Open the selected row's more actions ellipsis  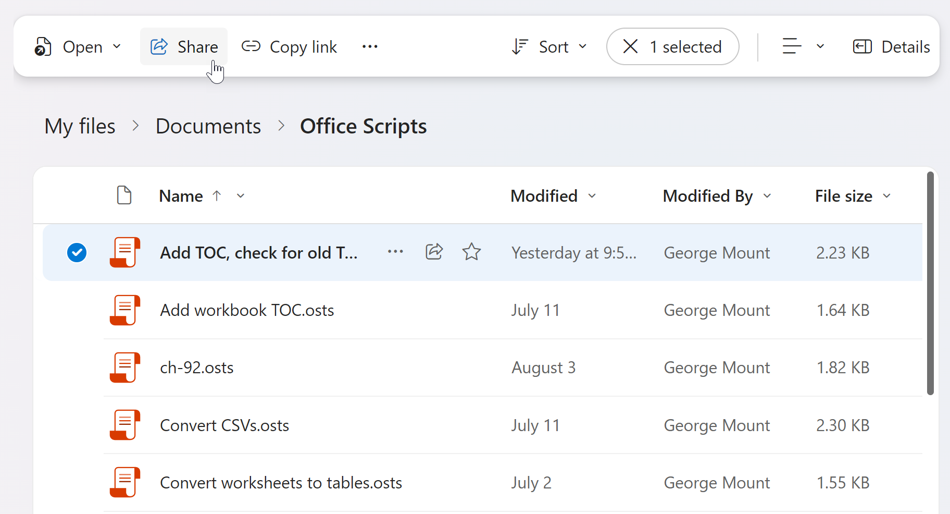[x=395, y=252]
